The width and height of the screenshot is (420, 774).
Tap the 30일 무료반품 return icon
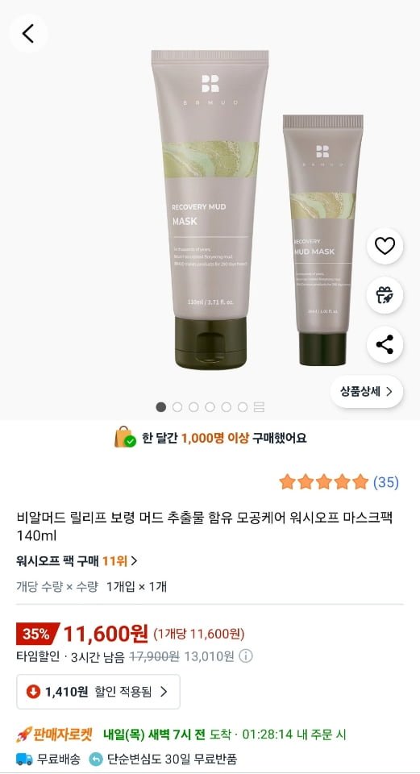pos(96,759)
